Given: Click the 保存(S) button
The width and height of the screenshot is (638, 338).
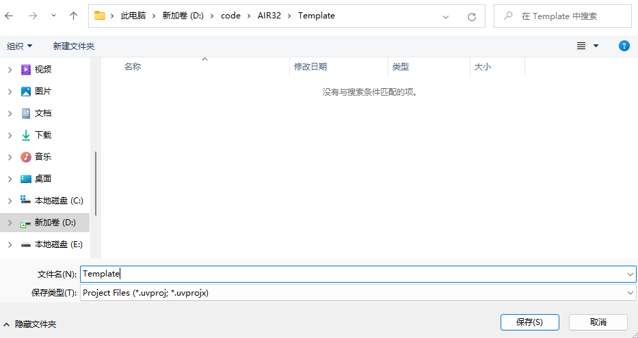Looking at the screenshot, I should (x=530, y=322).
